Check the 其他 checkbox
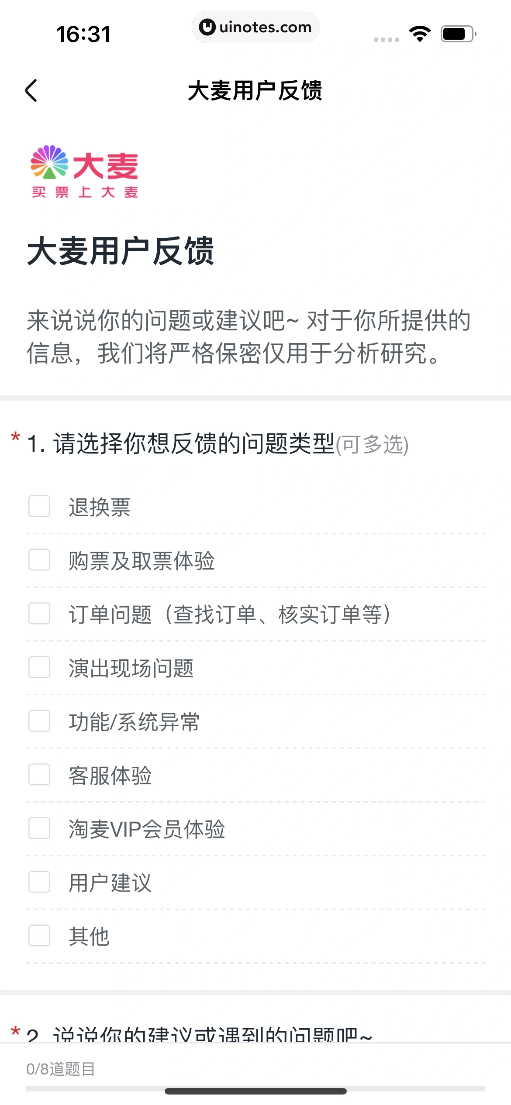 (39, 936)
